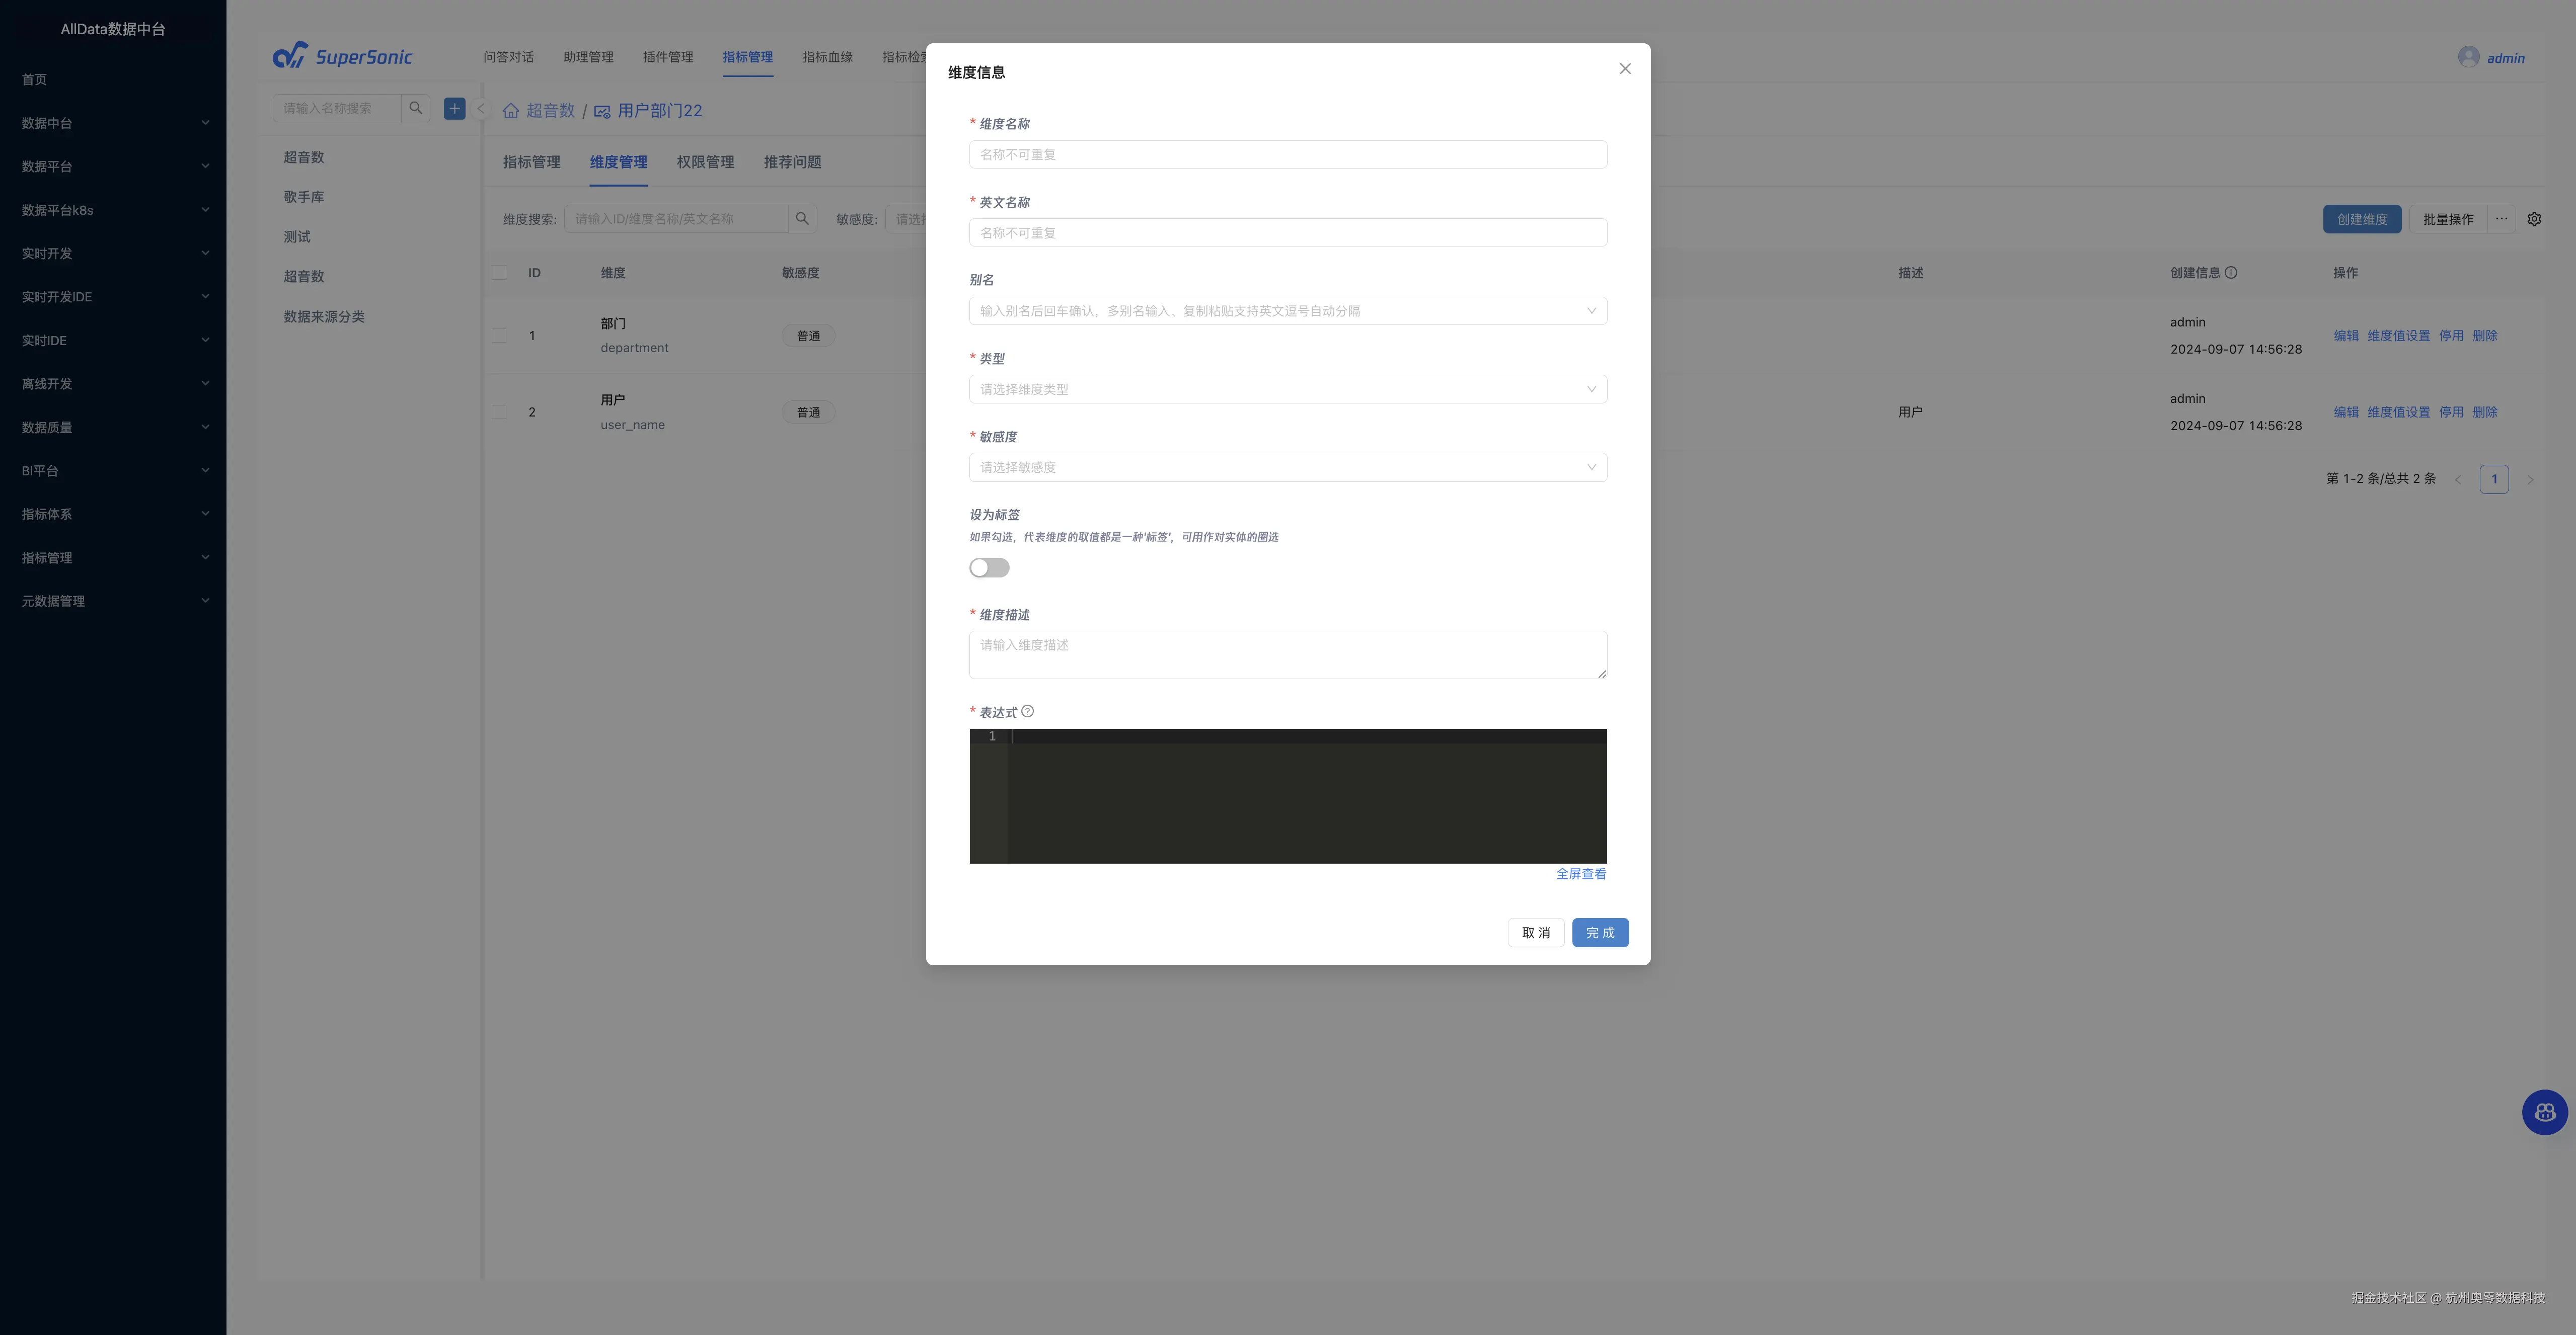Click the info icon beside 创建信息
This screenshot has height=1335, width=2576.
point(2231,273)
